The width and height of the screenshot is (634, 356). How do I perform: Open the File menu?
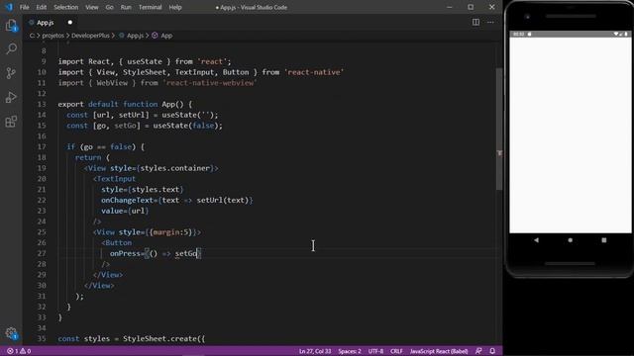tap(24, 7)
